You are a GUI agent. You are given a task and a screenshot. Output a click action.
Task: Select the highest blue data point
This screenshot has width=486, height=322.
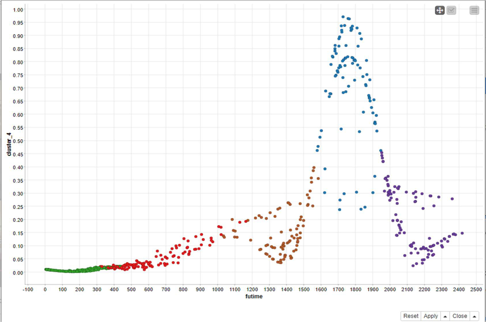(x=343, y=17)
